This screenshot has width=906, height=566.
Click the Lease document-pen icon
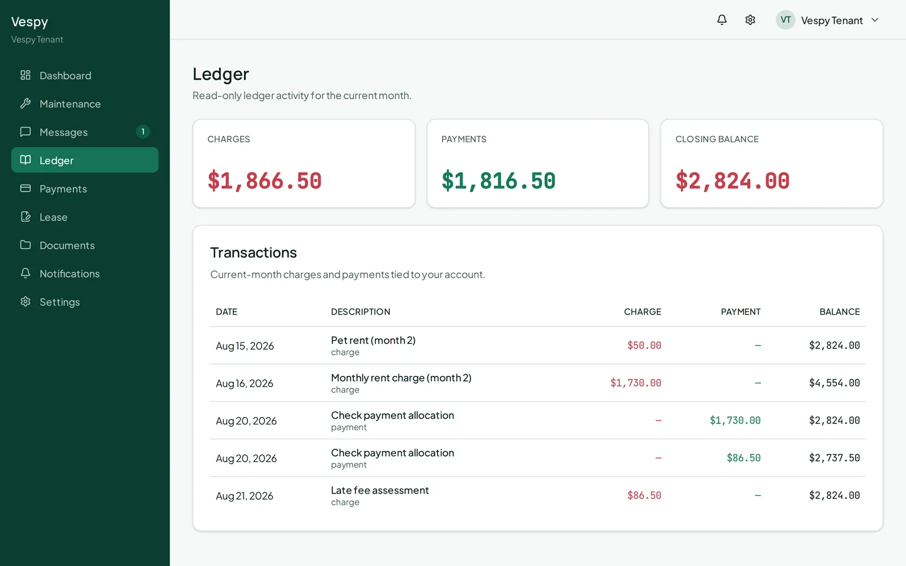coord(25,217)
